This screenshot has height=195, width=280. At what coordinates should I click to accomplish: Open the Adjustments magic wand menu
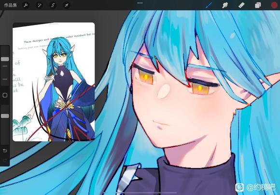click(39, 5)
